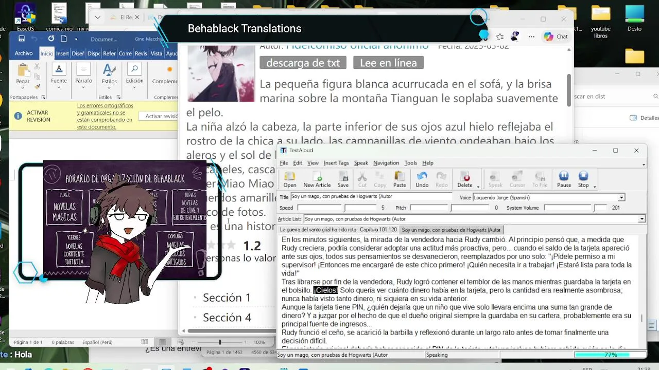
Task: Click Redo icon in TextAloud
Action: click(x=442, y=179)
